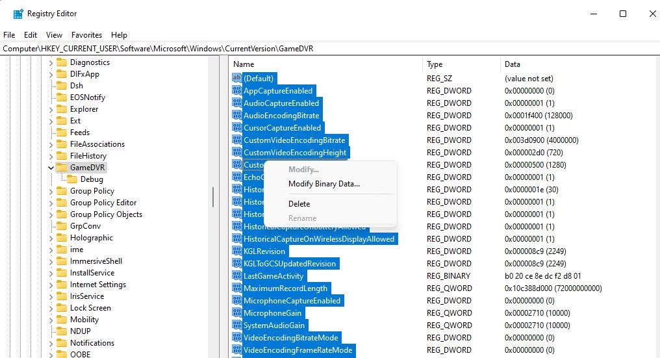Click the Lock Screen folder icon
The image size is (660, 358).
click(x=62, y=308)
